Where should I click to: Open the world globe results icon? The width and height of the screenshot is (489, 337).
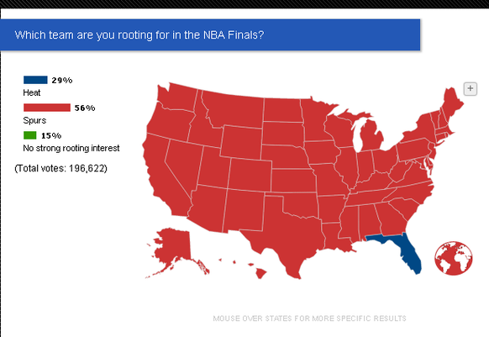[454, 258]
